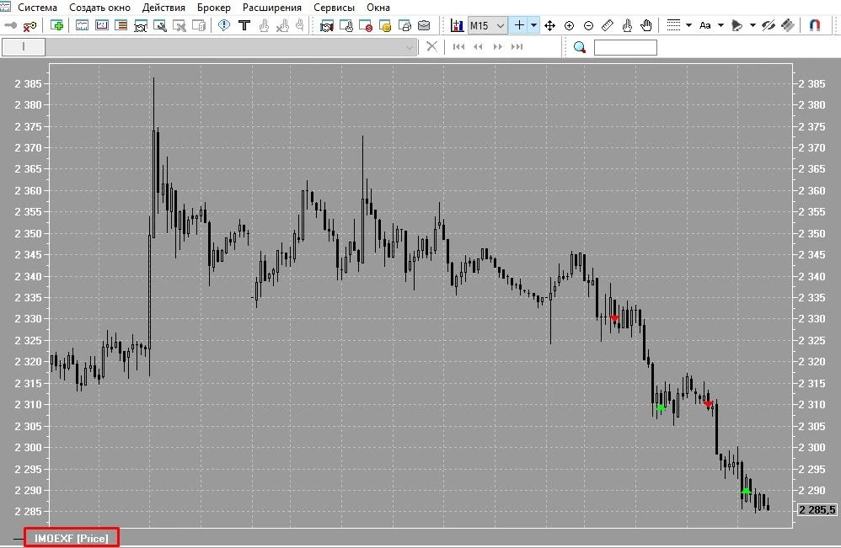The height and width of the screenshot is (548, 841).
Task: Click the green plus add-window icon
Action: click(x=56, y=25)
